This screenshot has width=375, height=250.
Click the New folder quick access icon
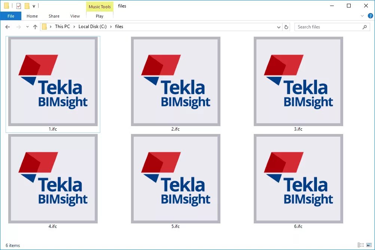click(x=27, y=6)
